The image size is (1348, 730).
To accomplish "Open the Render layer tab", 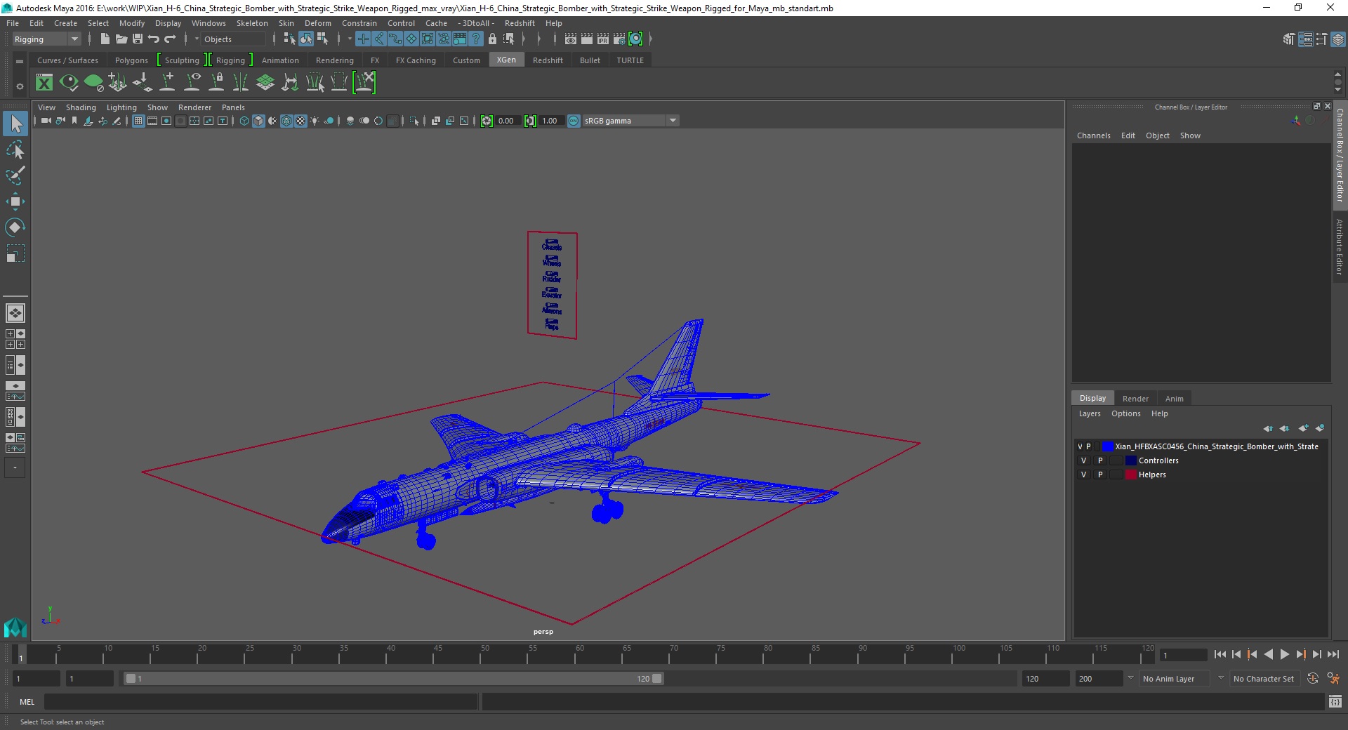I will click(x=1135, y=398).
